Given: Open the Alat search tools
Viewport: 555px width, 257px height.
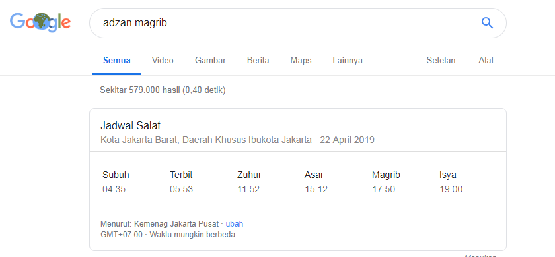Looking at the screenshot, I should [486, 61].
